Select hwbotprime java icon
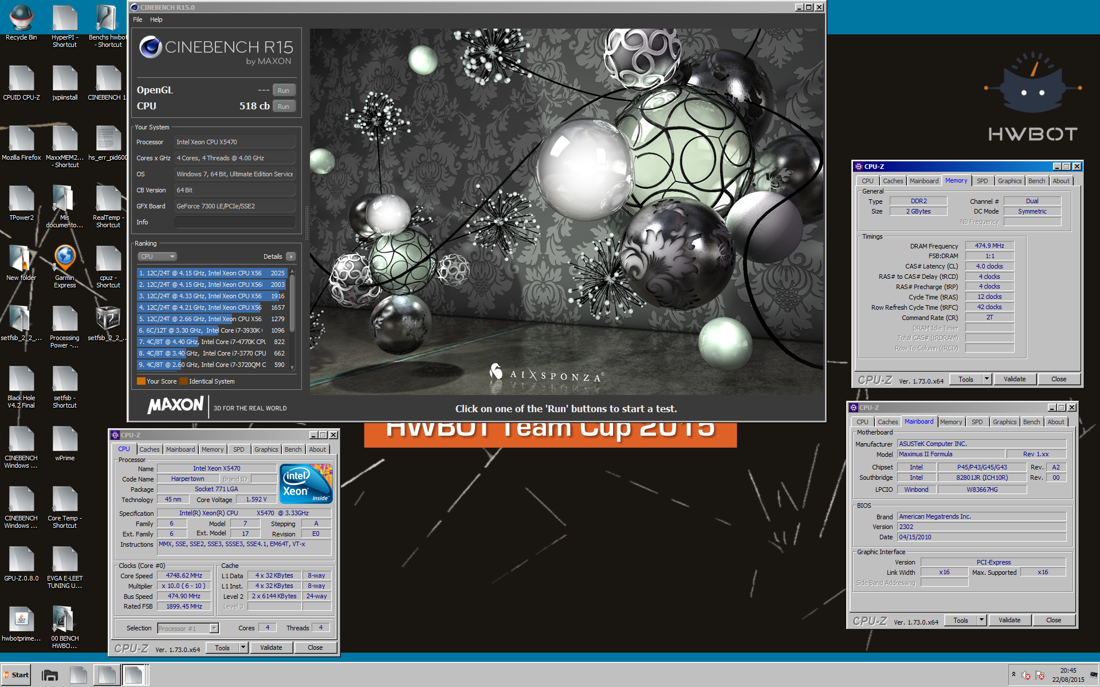This screenshot has width=1100, height=687. 21,624
